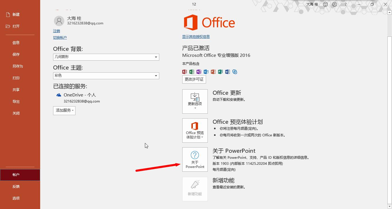Screen dimensions: 392x209
Task: Open the 共享 page
Action: click(16, 90)
